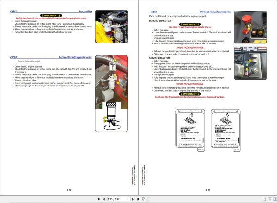Screen dimensions: 277x203
Task: Go to the previous page
Action: [x=104, y=199]
